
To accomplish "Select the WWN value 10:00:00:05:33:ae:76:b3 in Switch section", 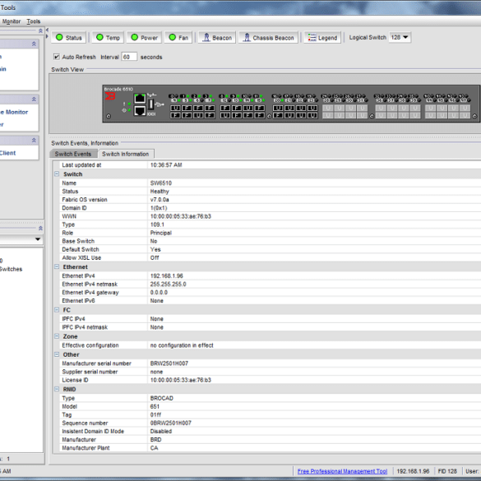I will tap(181, 216).
